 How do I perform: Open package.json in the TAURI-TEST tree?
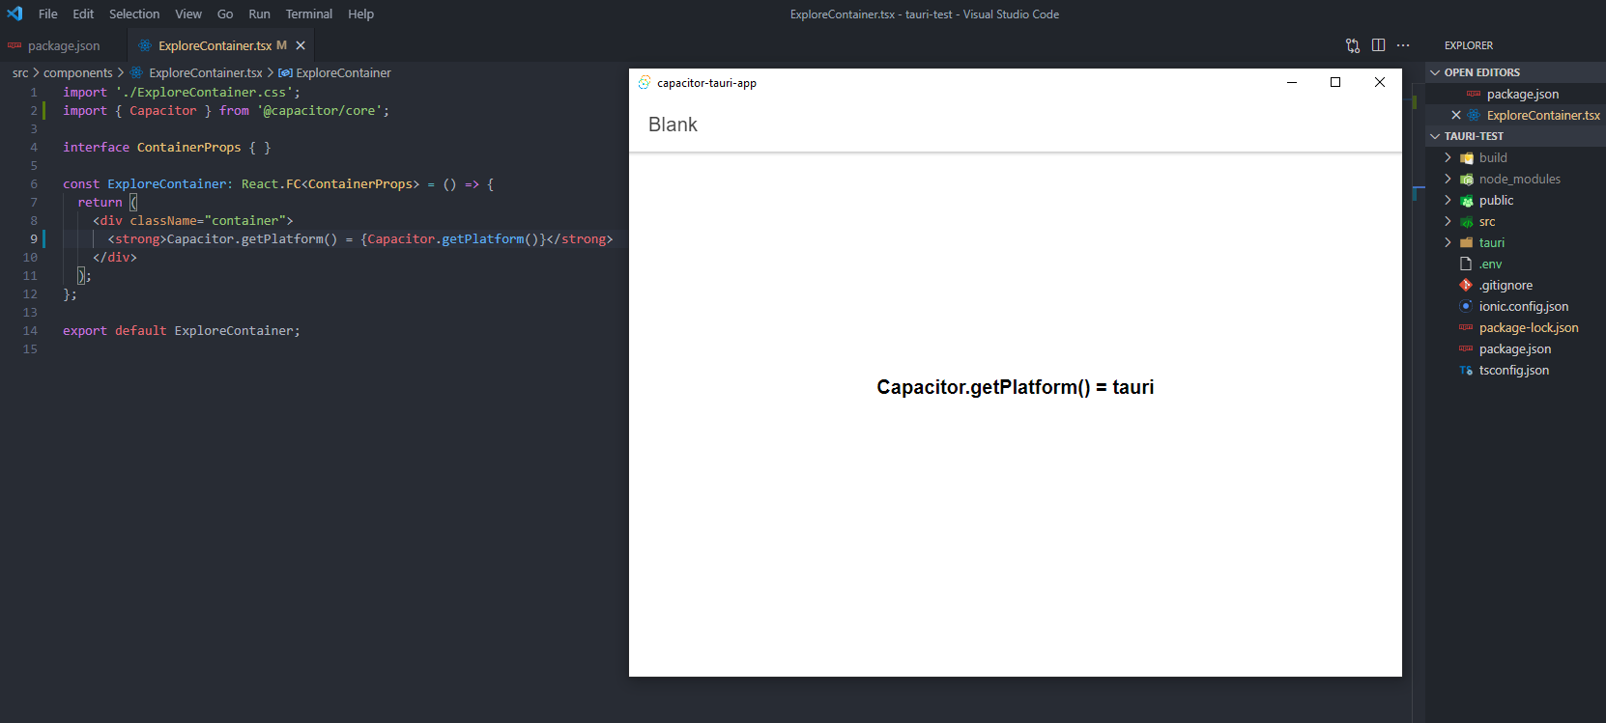click(1514, 349)
